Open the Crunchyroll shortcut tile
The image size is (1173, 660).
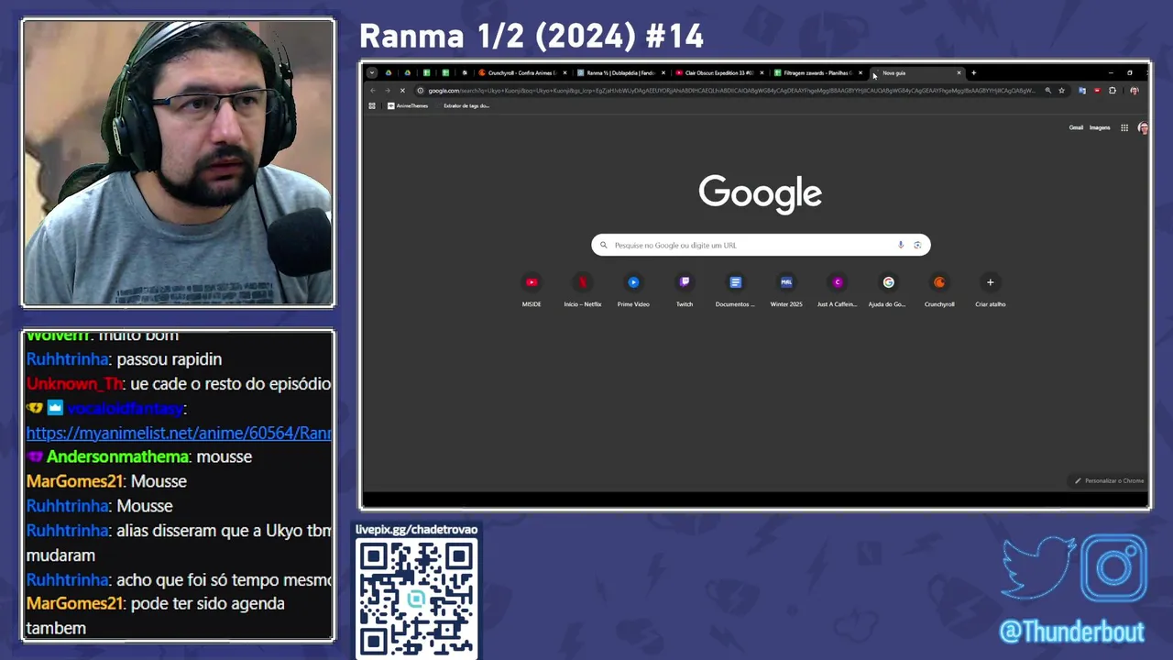tap(939, 291)
